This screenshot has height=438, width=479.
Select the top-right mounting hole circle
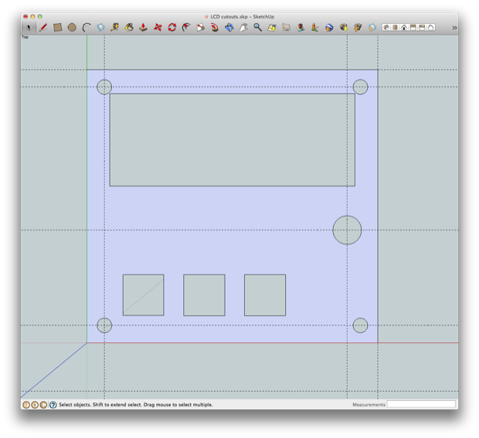pyautogui.click(x=361, y=87)
